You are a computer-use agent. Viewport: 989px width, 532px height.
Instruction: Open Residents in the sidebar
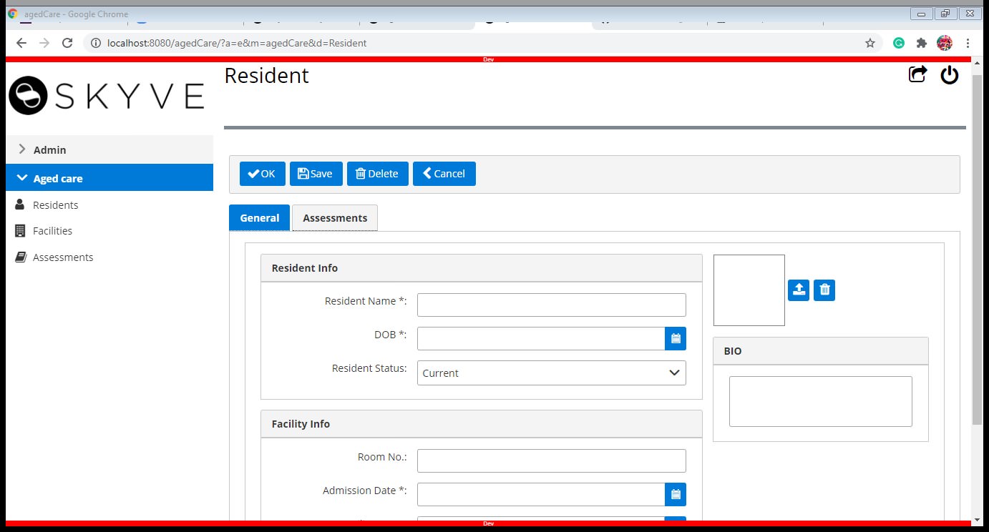coord(55,205)
